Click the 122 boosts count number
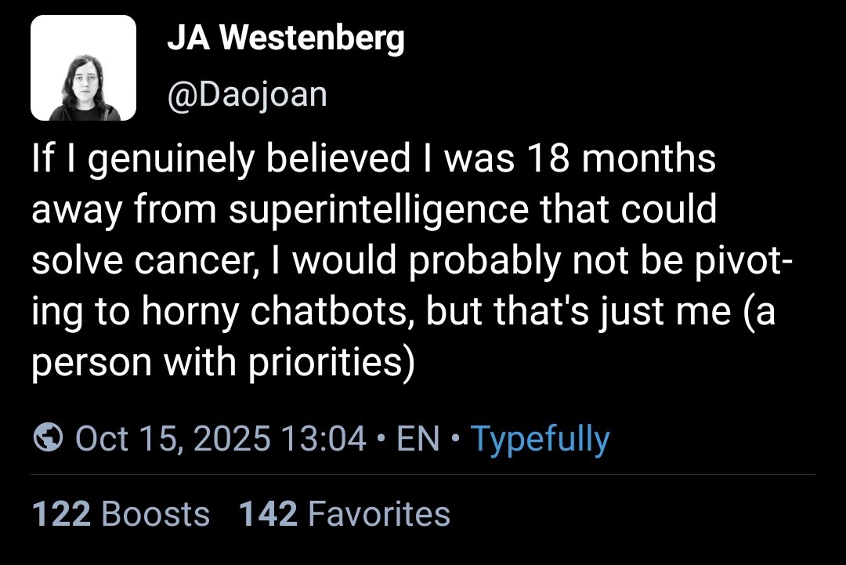Screen dimensions: 846x565 61,514
